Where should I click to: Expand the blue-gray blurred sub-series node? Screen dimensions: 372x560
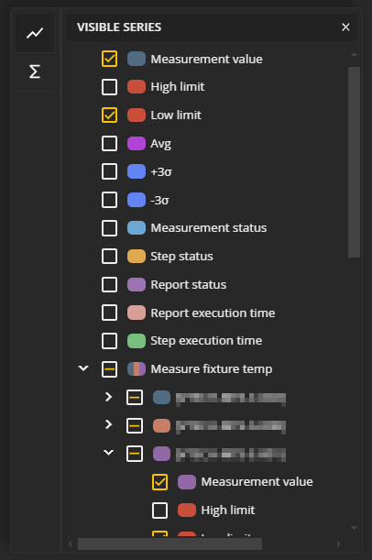click(108, 397)
